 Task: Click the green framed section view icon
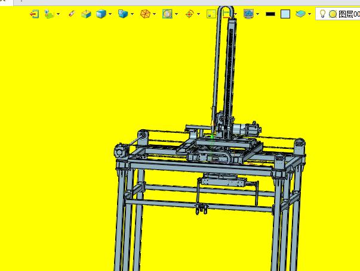coord(167,14)
